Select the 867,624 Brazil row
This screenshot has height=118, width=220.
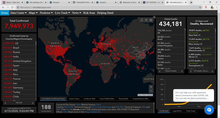tap(19, 48)
